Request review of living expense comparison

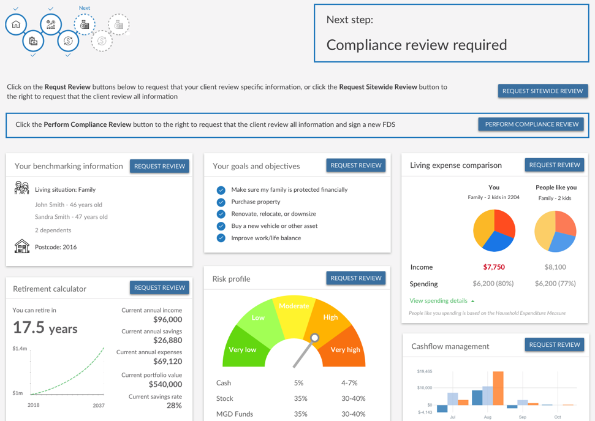point(555,165)
